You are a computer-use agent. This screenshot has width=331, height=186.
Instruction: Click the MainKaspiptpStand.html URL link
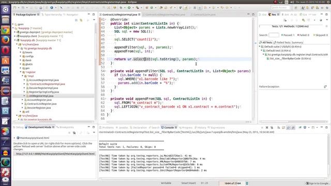tap(55, 154)
